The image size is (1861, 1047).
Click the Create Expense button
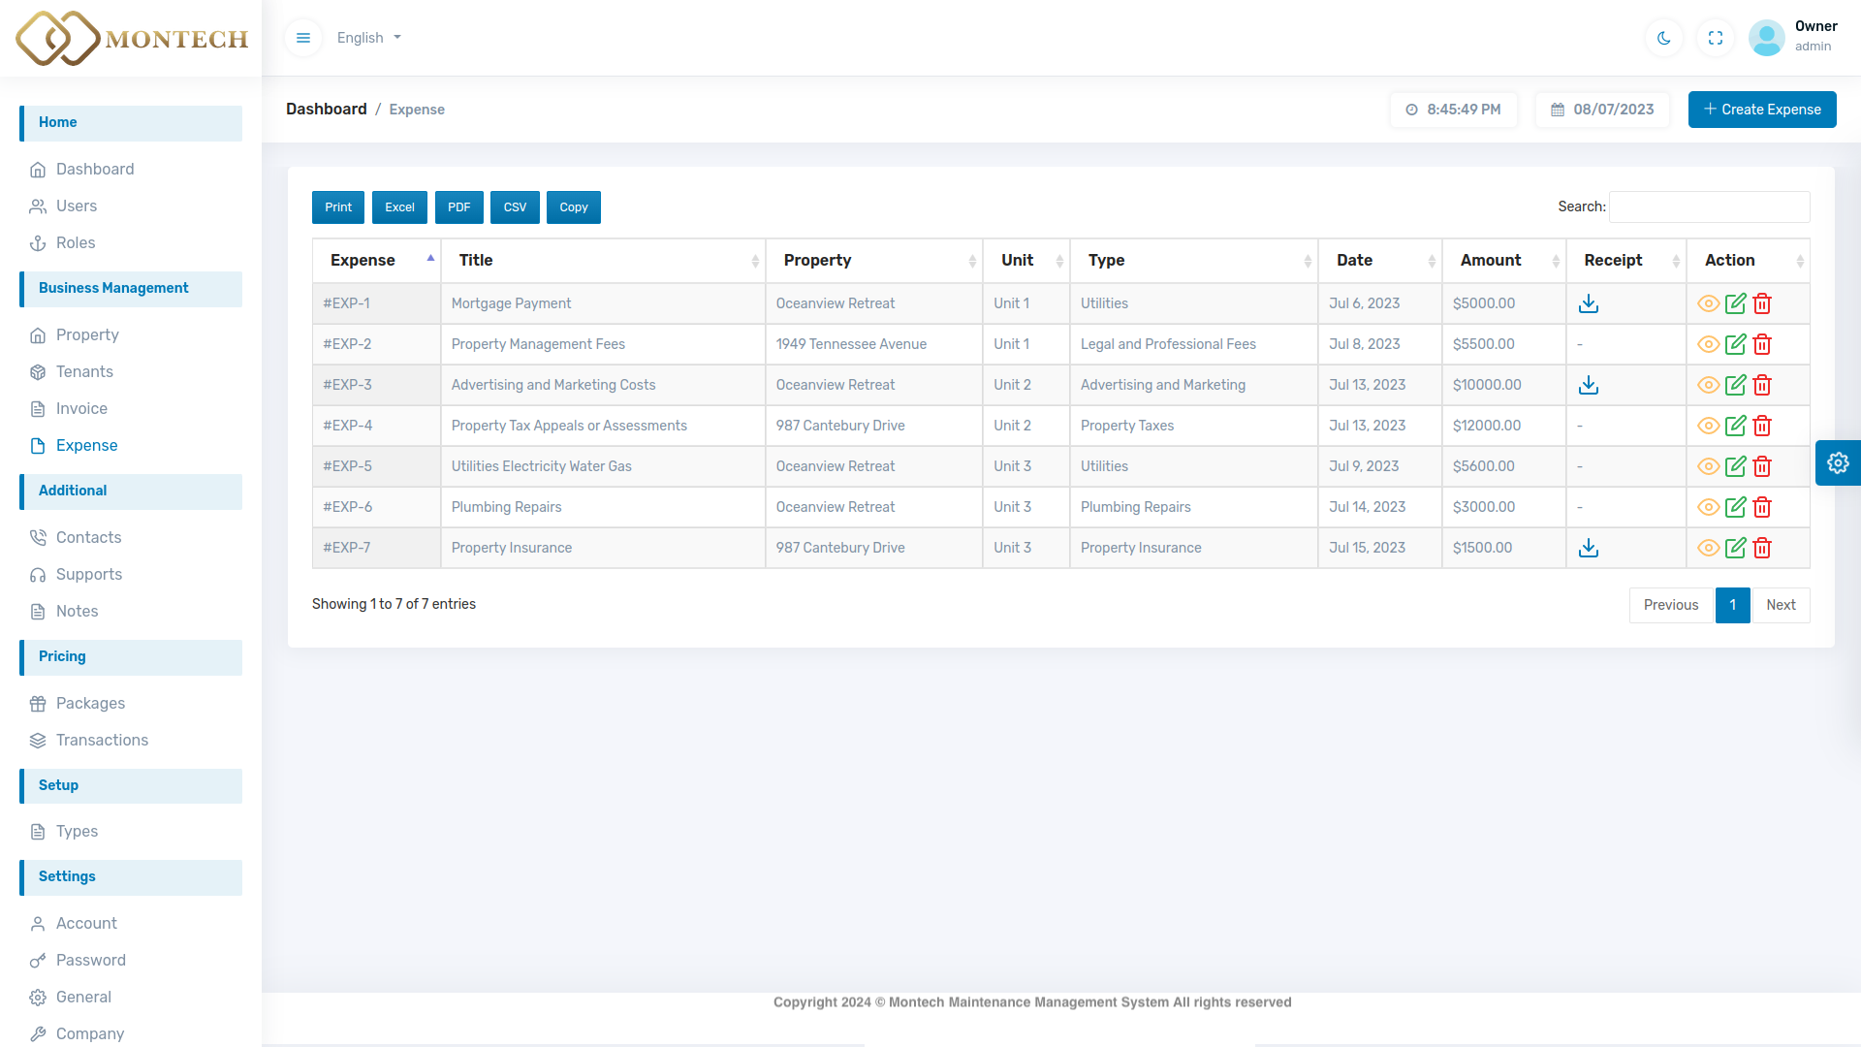pos(1761,110)
